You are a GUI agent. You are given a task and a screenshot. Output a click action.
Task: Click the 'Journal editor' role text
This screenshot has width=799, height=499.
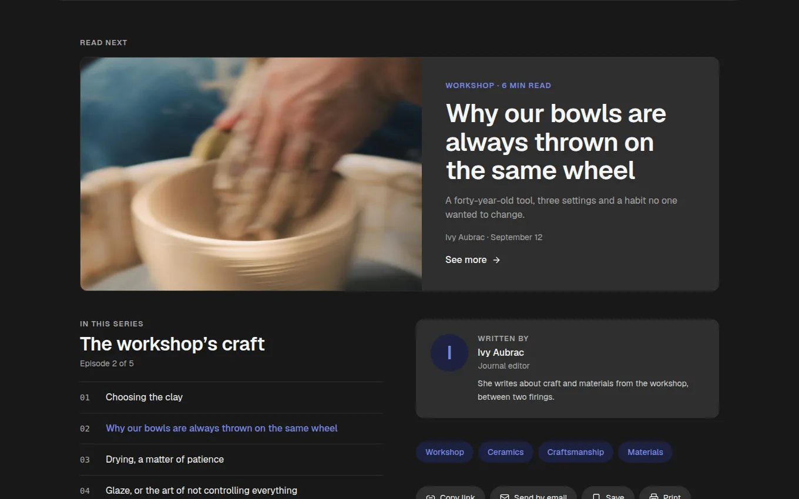click(x=503, y=366)
